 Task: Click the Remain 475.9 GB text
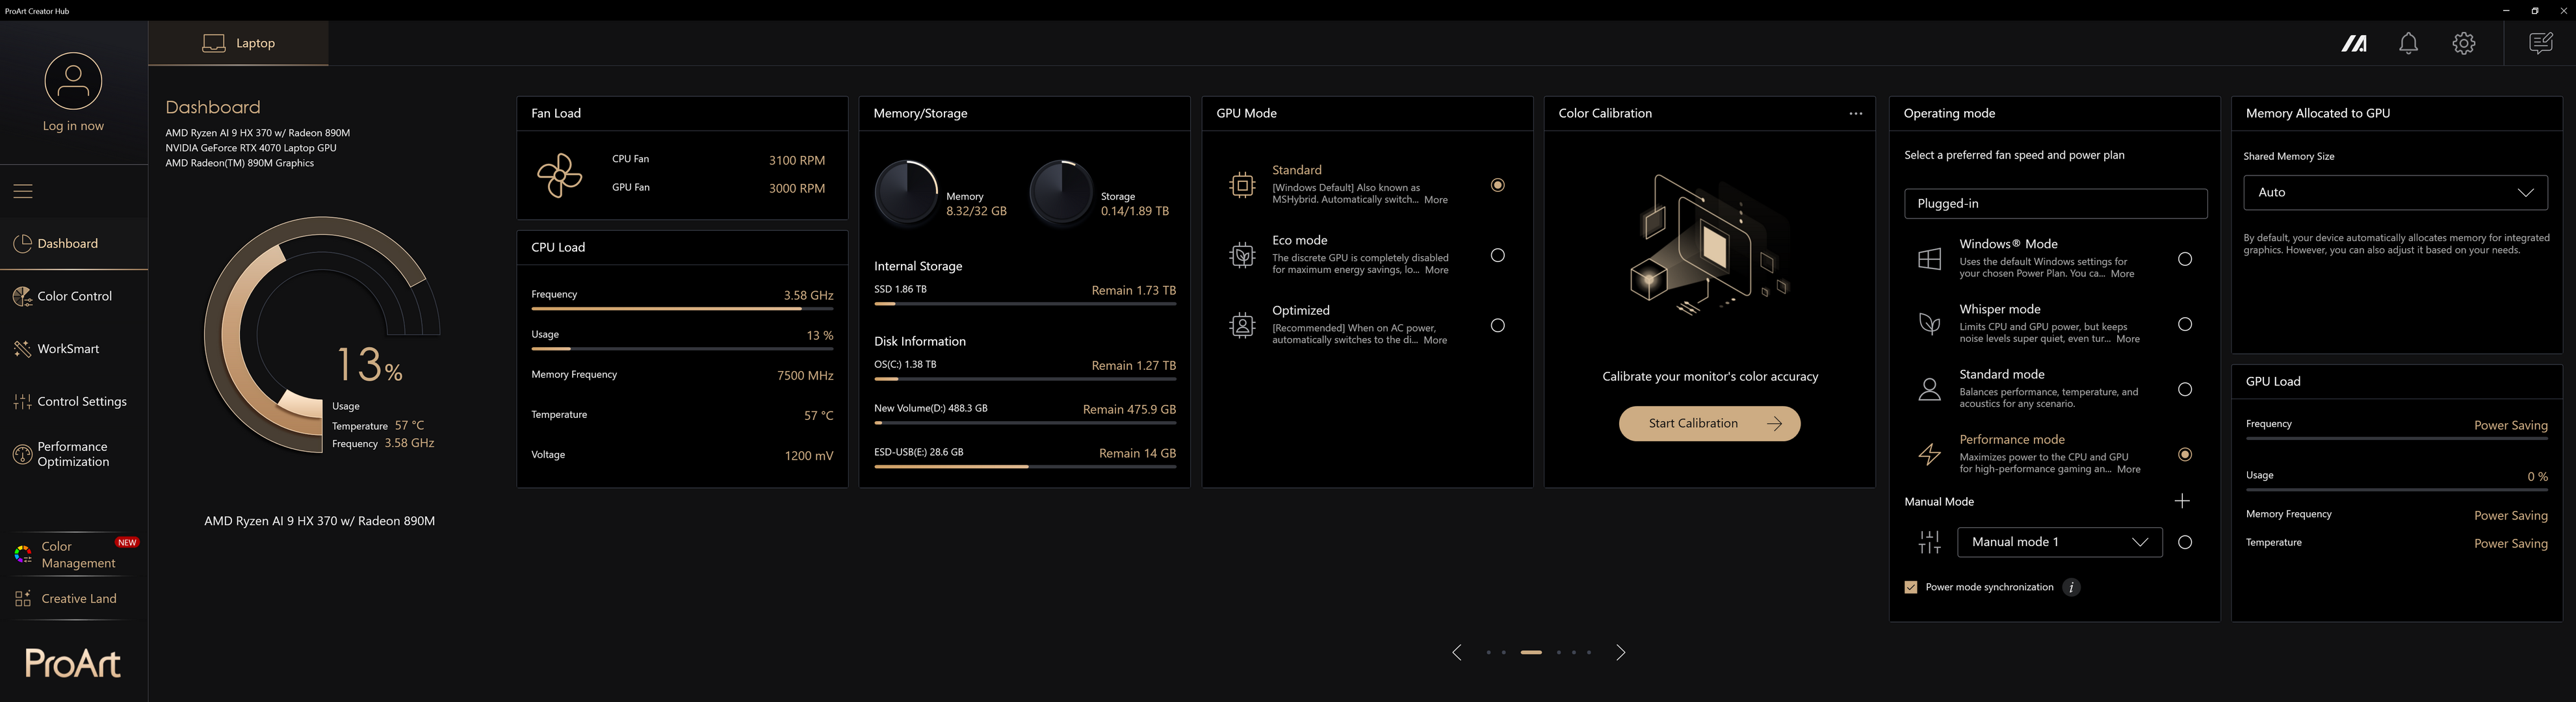[1129, 409]
